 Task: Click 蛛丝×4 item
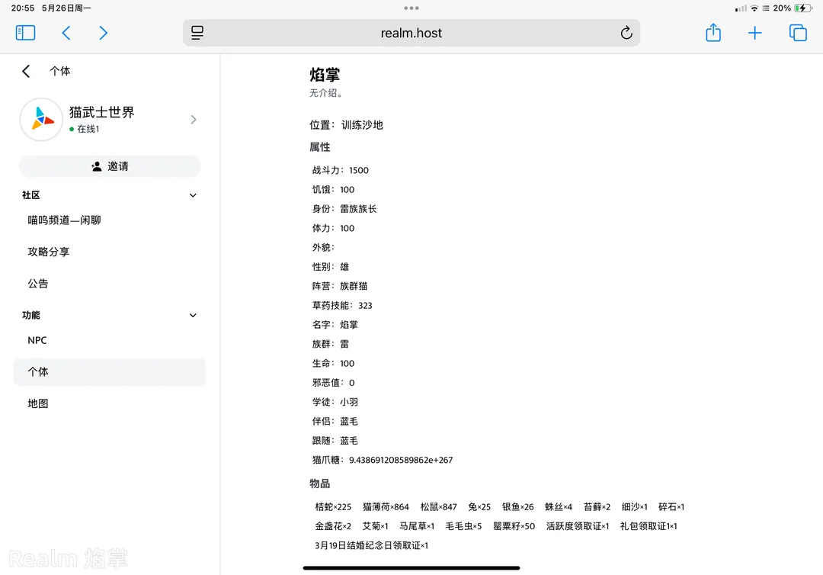(558, 506)
